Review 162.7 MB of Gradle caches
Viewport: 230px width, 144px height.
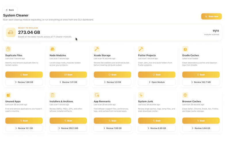201,82
